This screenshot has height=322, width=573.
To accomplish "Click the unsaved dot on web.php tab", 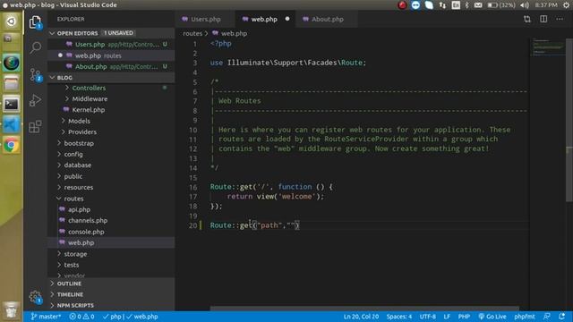I will click(x=287, y=19).
